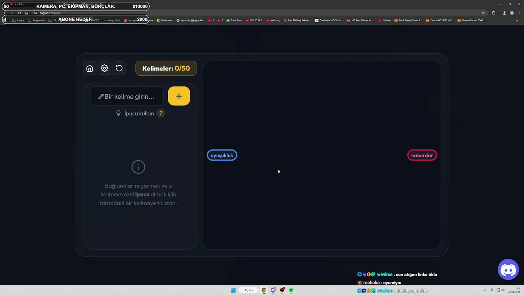The height and width of the screenshot is (295, 524).
Task: Click the info circle icon in side panel
Action: tap(138, 167)
